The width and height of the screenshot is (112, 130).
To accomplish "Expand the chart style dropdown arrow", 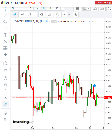I will click(x=35, y=14).
